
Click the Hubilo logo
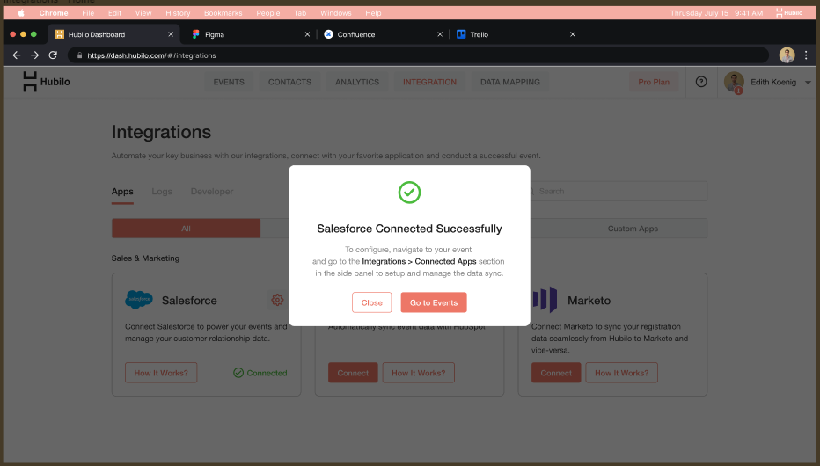(46, 82)
